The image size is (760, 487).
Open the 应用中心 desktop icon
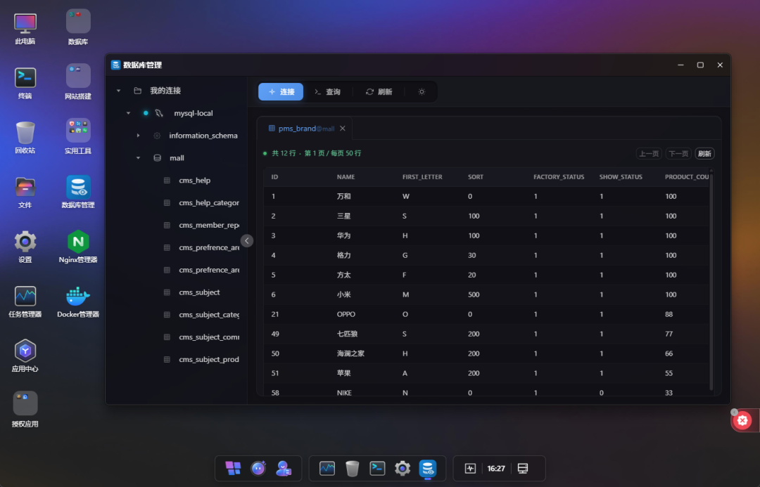click(25, 356)
